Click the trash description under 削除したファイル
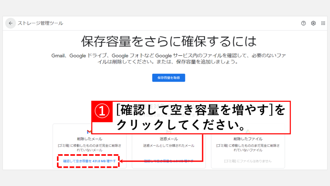This screenshot has height=186, width=330. point(248,148)
